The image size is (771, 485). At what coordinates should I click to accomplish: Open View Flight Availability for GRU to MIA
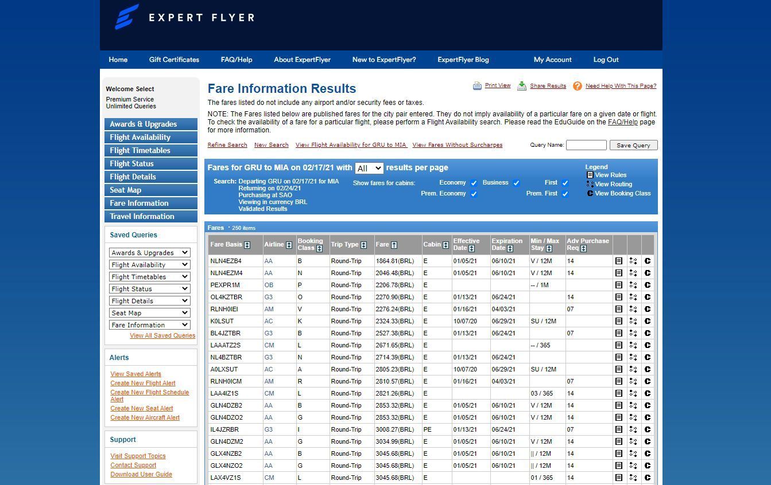[x=351, y=145]
